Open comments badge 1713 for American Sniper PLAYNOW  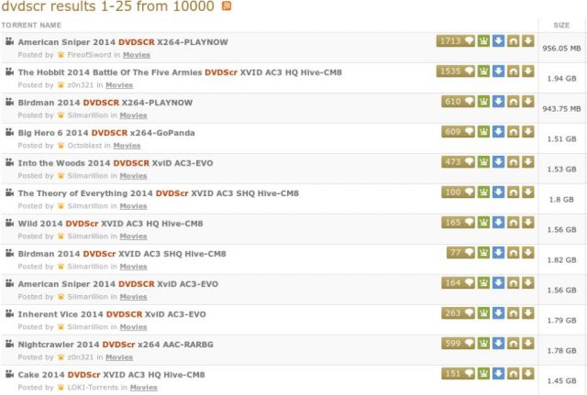click(x=455, y=41)
